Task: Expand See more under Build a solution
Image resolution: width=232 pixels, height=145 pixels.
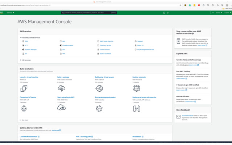Action: 24,120
